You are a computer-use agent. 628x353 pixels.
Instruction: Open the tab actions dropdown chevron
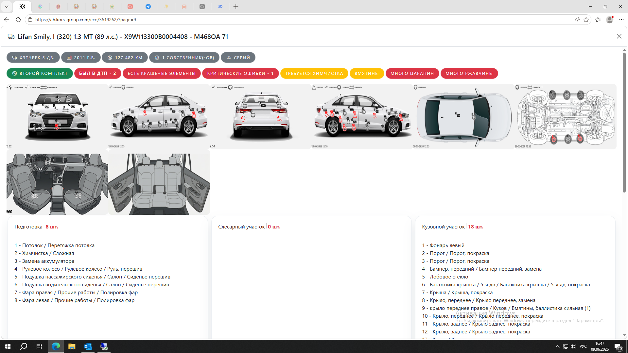[x=7, y=7]
